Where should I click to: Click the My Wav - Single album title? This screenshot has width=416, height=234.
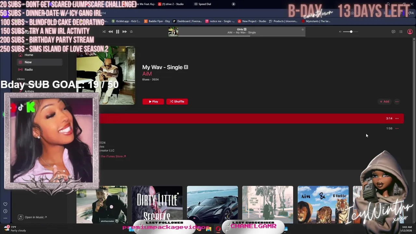[162, 67]
